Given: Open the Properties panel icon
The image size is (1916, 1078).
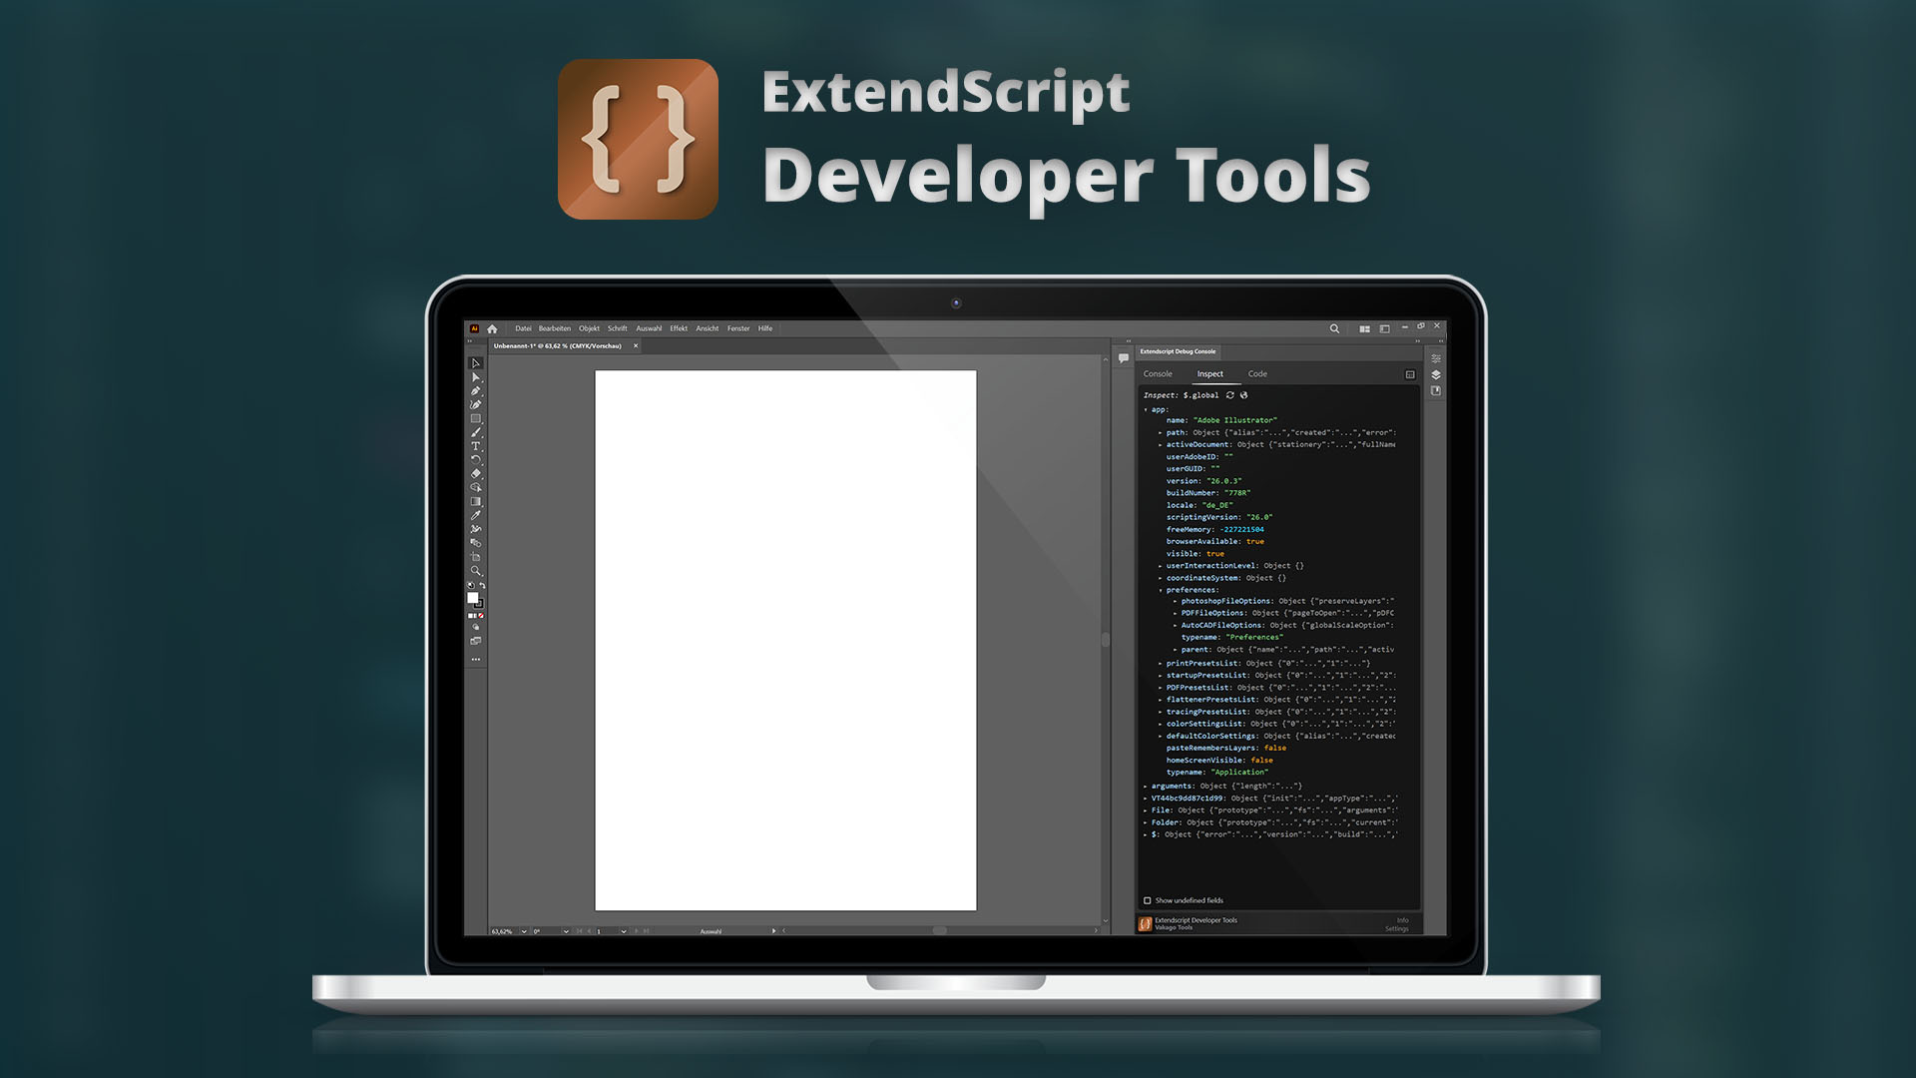Looking at the screenshot, I should [1436, 358].
